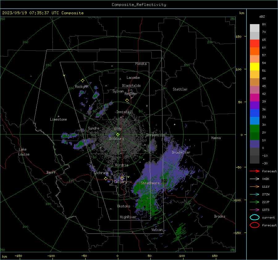Click the Composite_Reflectivity title text
This screenshot has width=278, height=260.
click(x=139, y=5)
